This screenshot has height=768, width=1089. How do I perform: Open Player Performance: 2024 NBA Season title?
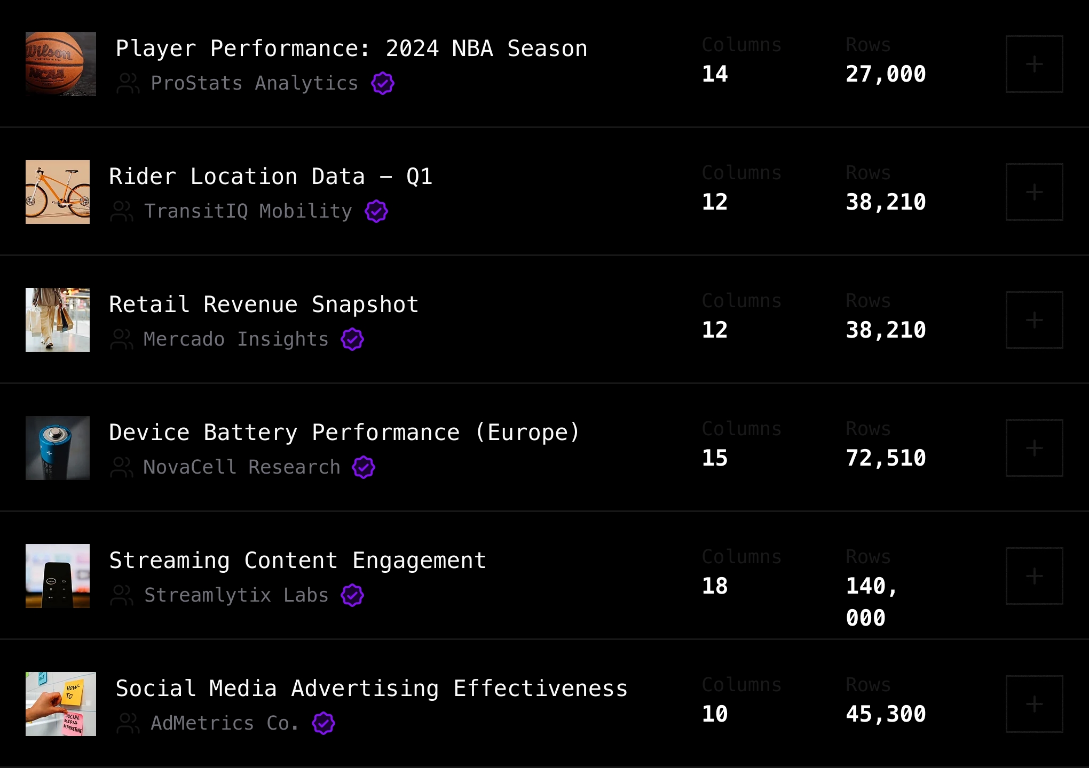[351, 49]
